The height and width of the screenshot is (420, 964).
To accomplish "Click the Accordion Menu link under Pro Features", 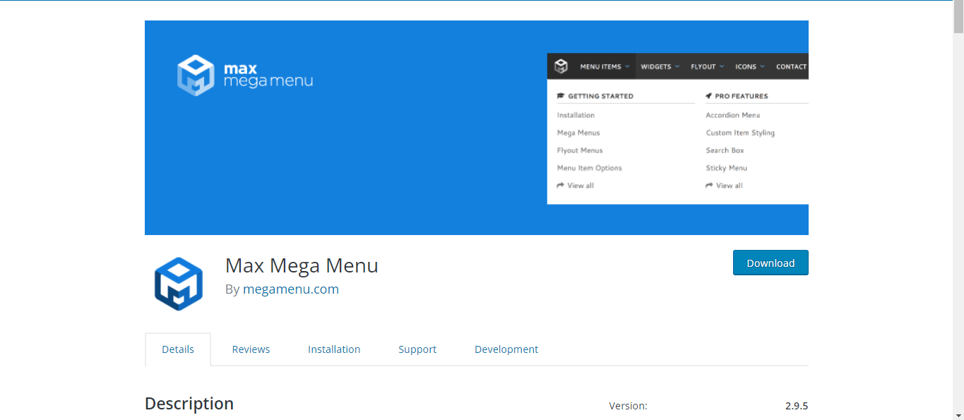I will click(734, 115).
